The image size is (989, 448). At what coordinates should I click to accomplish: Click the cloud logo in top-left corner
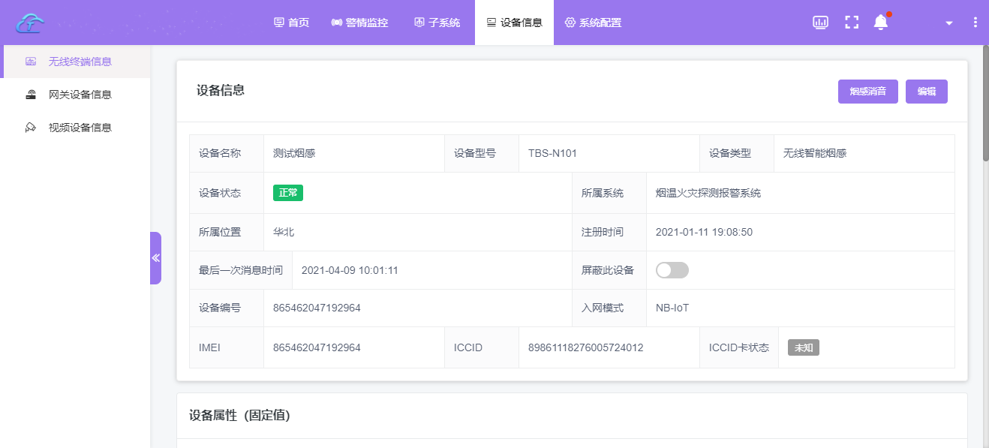click(x=30, y=23)
